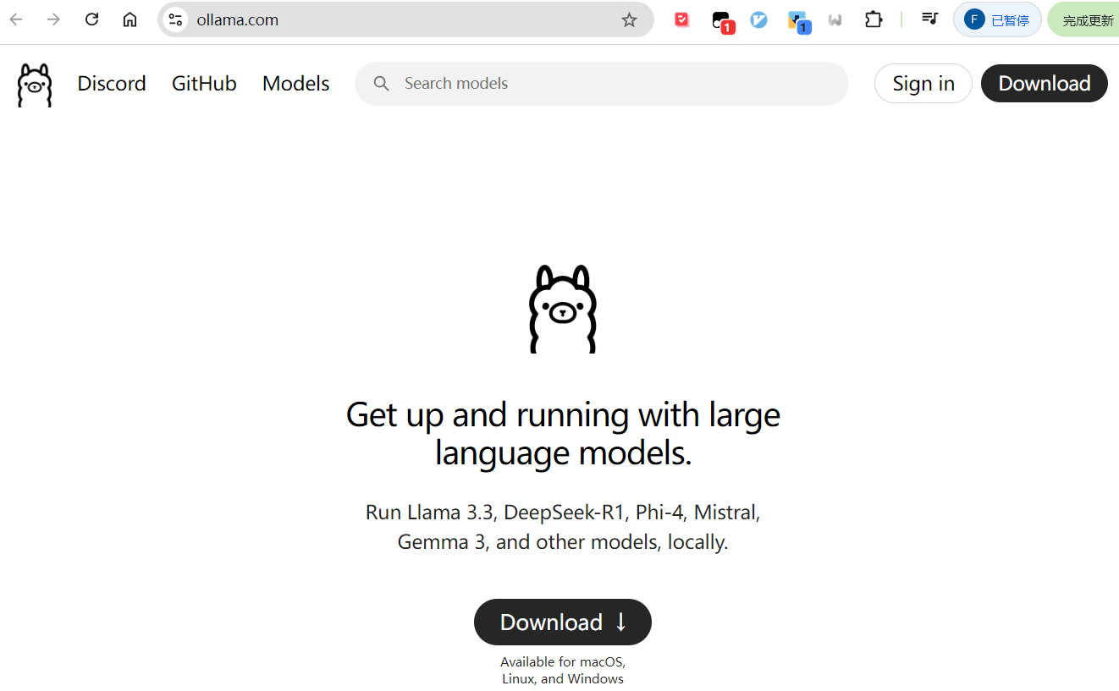
Task: Click the 'Available for macOS' note
Action: point(563,671)
